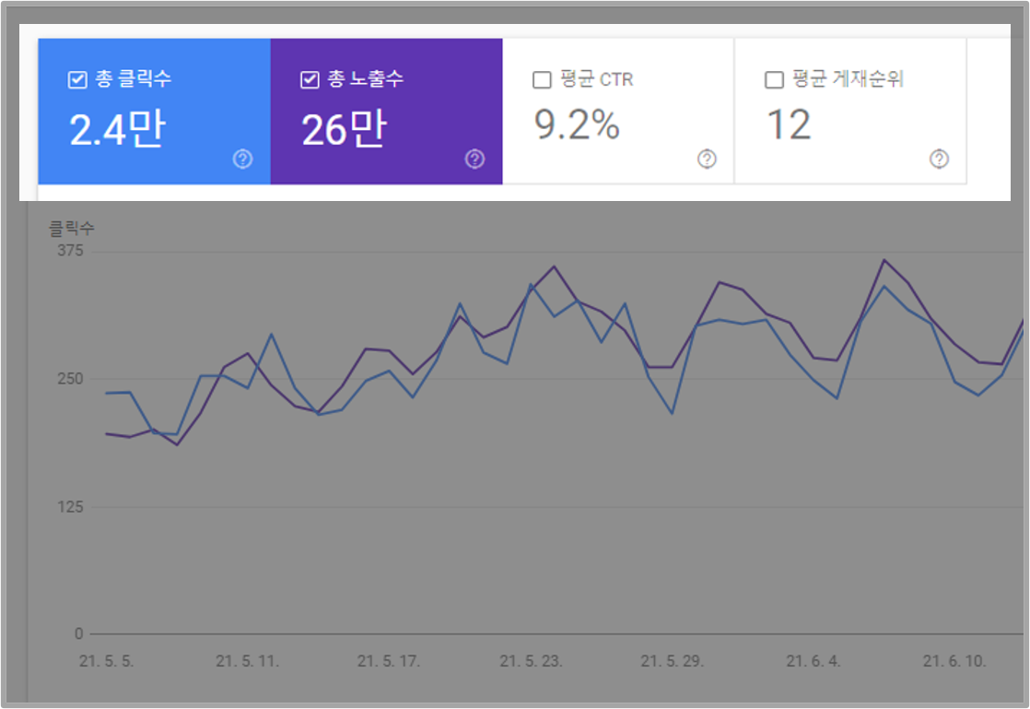The image size is (1030, 709).
Task: Uncheck the 총 클릭수 checkbox
Action: point(76,77)
